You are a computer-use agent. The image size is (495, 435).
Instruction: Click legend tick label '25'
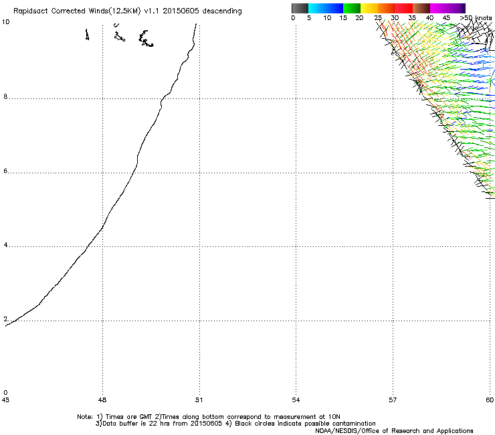(378, 18)
